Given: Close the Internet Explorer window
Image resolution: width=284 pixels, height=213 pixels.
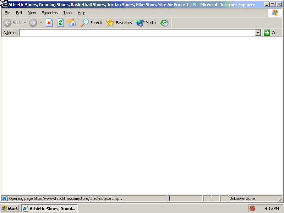Looking at the screenshot, I should point(279,5).
